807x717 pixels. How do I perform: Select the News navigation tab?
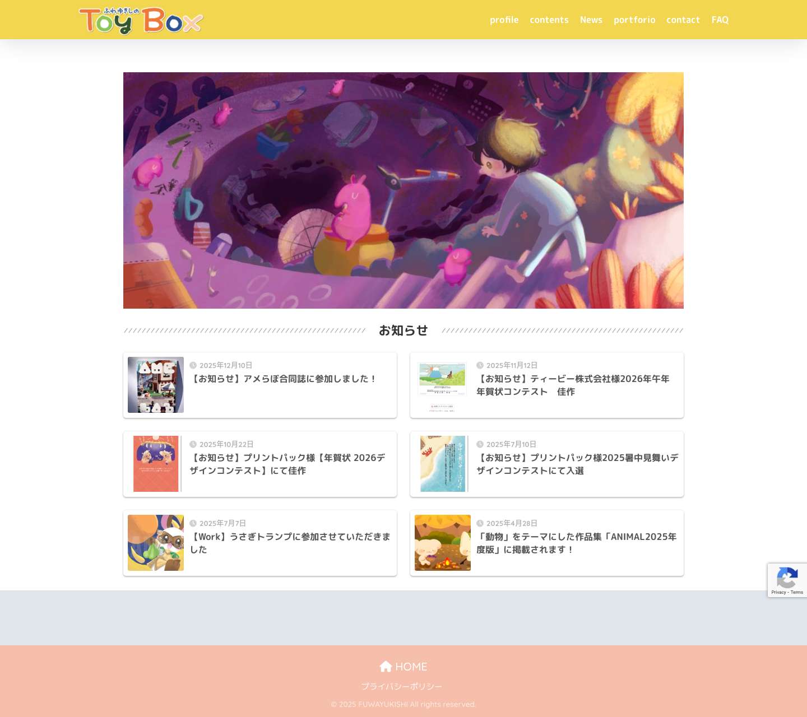coord(591,20)
